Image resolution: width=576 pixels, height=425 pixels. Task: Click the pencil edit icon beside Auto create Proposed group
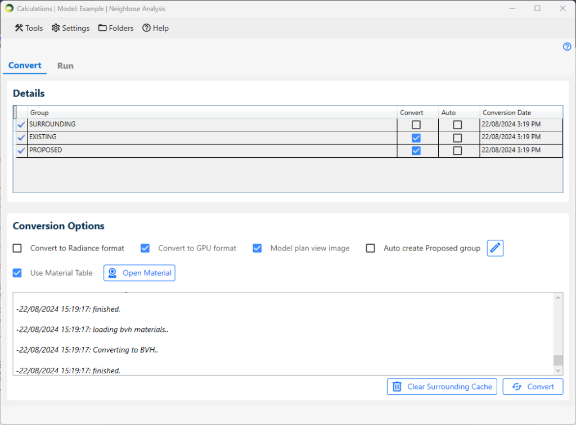tap(495, 248)
